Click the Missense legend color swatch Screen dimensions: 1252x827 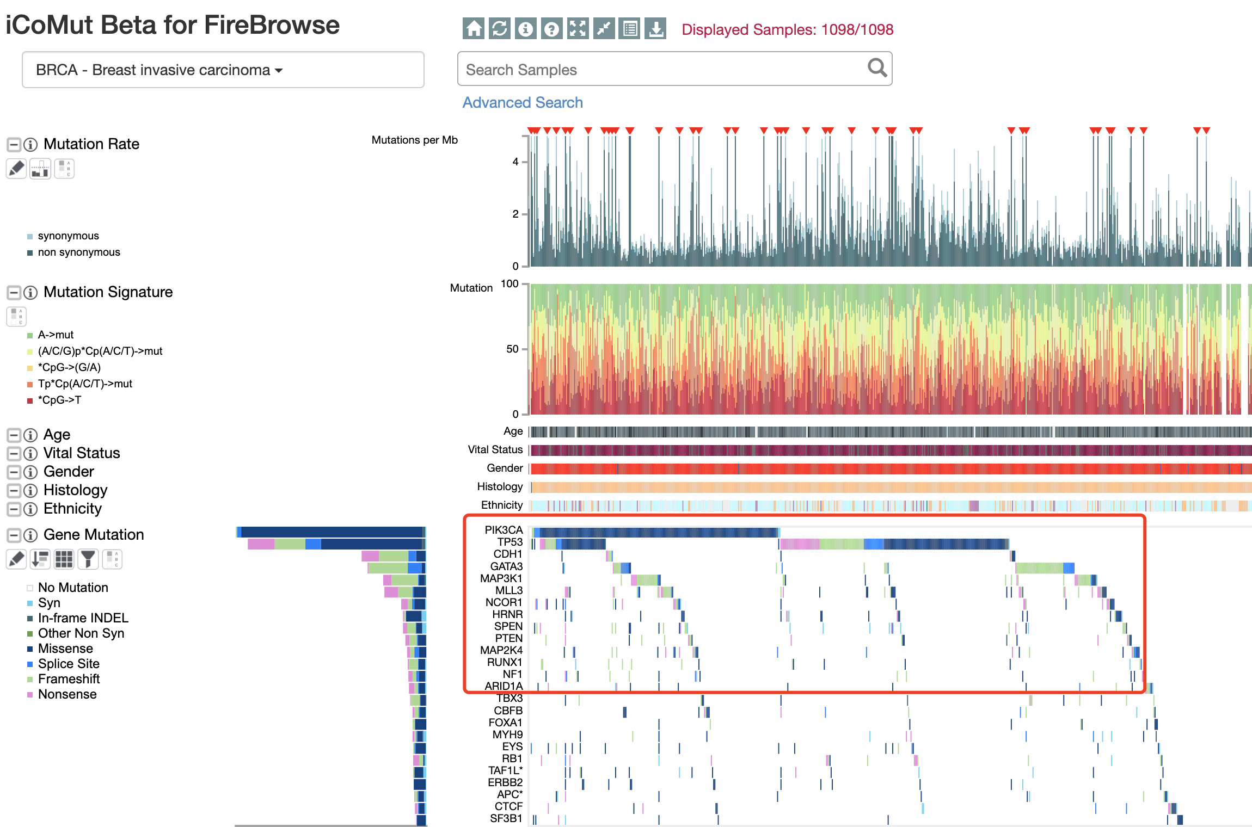[x=30, y=649]
